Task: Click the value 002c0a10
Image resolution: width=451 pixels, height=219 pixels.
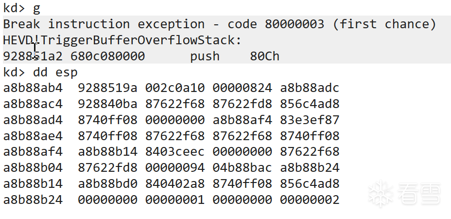Action: pyautogui.click(x=175, y=88)
